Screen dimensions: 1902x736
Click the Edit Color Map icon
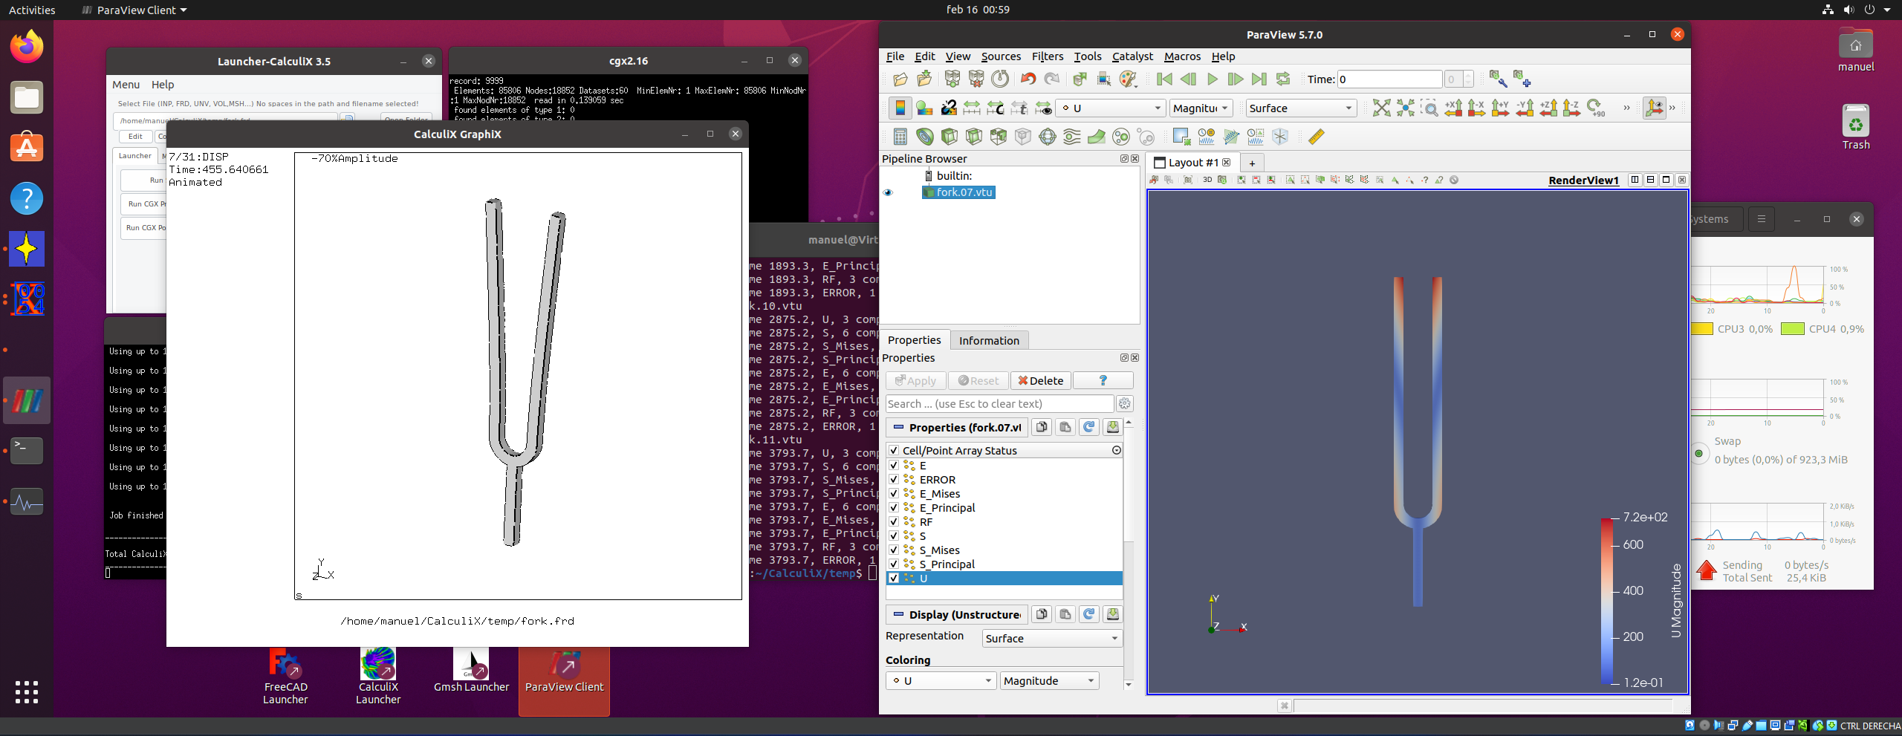(x=924, y=108)
